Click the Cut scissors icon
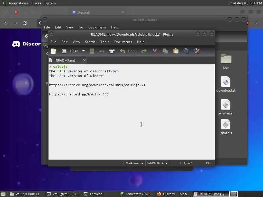The height and width of the screenshot is (197, 263). 155,51
